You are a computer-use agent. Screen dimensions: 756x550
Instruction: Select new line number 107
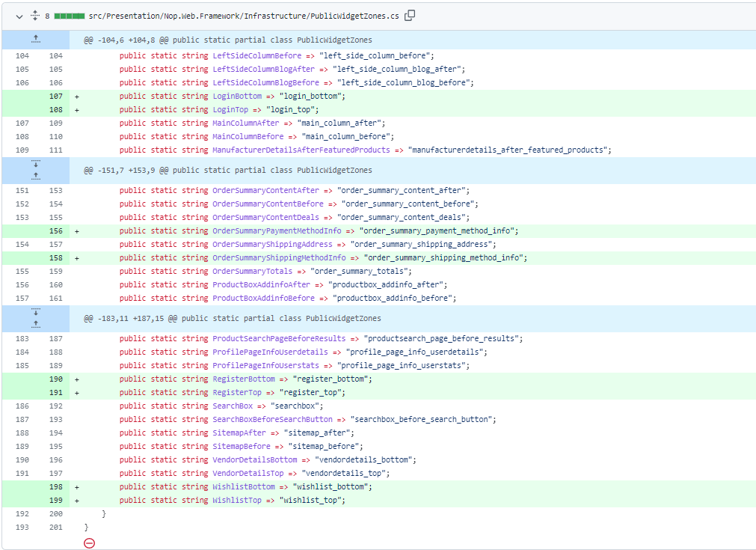coord(56,97)
